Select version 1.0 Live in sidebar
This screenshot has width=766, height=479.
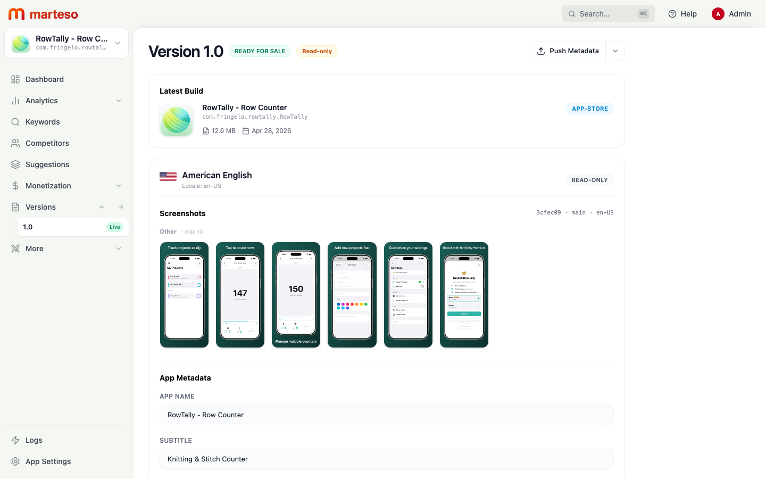73,227
